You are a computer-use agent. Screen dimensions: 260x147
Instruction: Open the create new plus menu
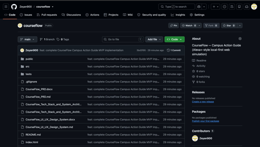[215, 7]
